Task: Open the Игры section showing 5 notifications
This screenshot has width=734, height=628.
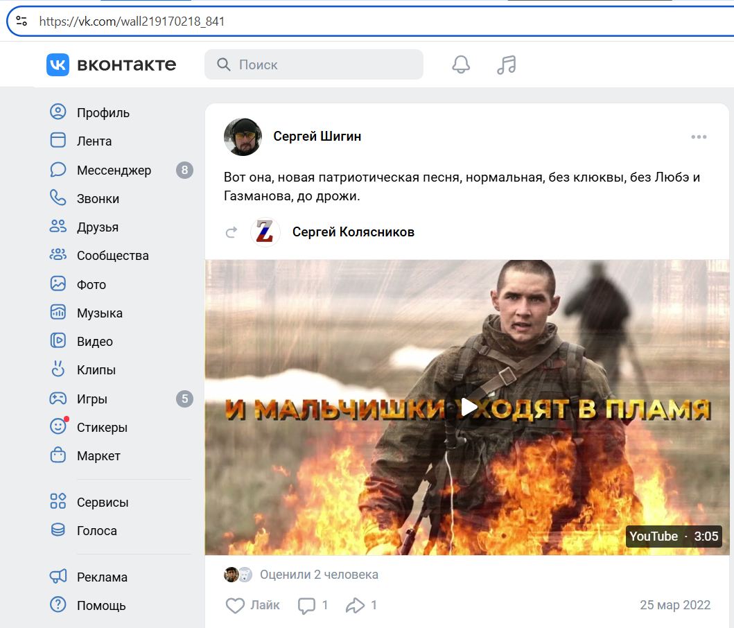Action: pyautogui.click(x=93, y=399)
